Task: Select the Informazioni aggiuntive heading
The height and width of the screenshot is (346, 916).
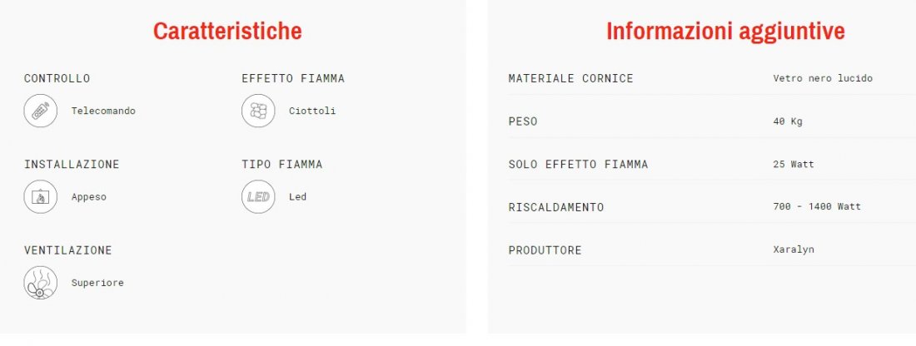Action: pos(725,32)
